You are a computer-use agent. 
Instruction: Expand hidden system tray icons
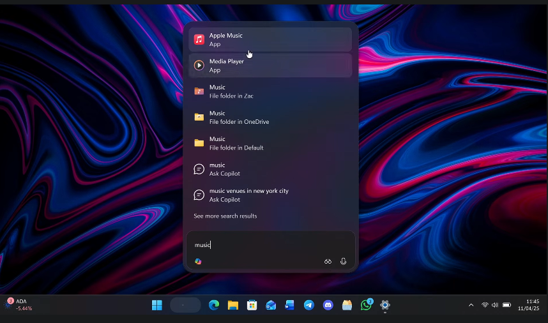tap(471, 305)
